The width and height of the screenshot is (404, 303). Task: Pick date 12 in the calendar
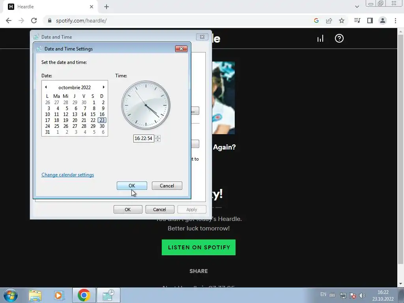[x=66, y=114]
